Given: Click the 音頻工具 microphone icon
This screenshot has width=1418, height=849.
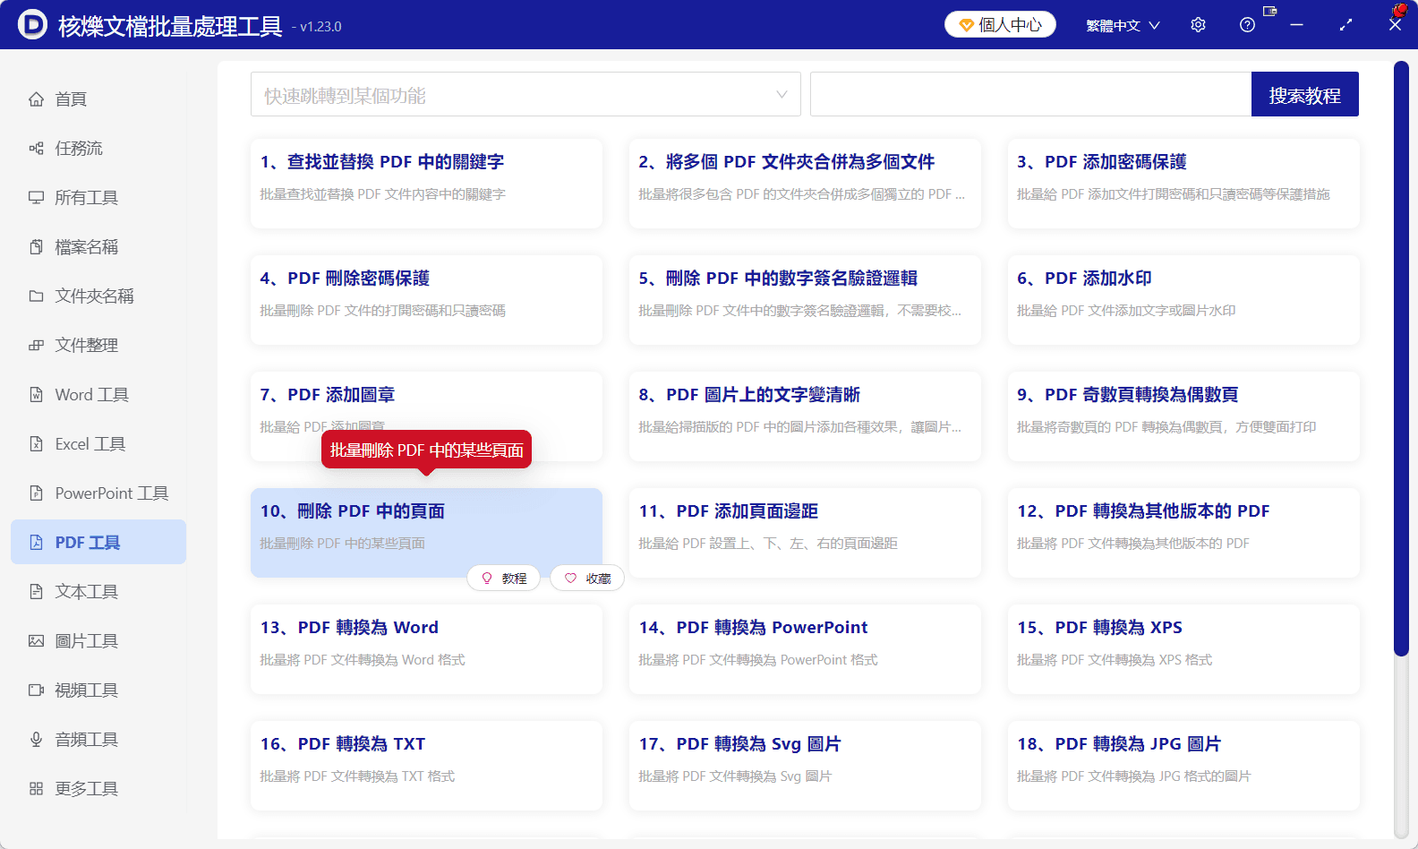Looking at the screenshot, I should coord(36,740).
